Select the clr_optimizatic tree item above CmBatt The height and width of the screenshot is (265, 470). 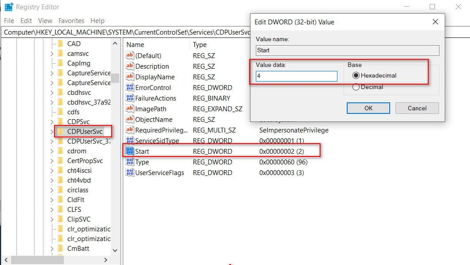(89, 239)
